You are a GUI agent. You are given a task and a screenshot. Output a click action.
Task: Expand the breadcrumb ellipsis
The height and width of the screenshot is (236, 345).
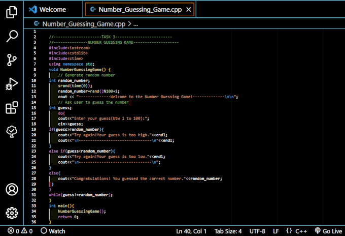pos(136,24)
